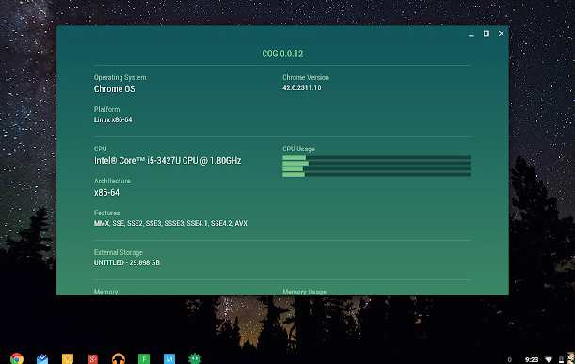Click the Intel Core i5-3427U CPU text

click(x=168, y=161)
